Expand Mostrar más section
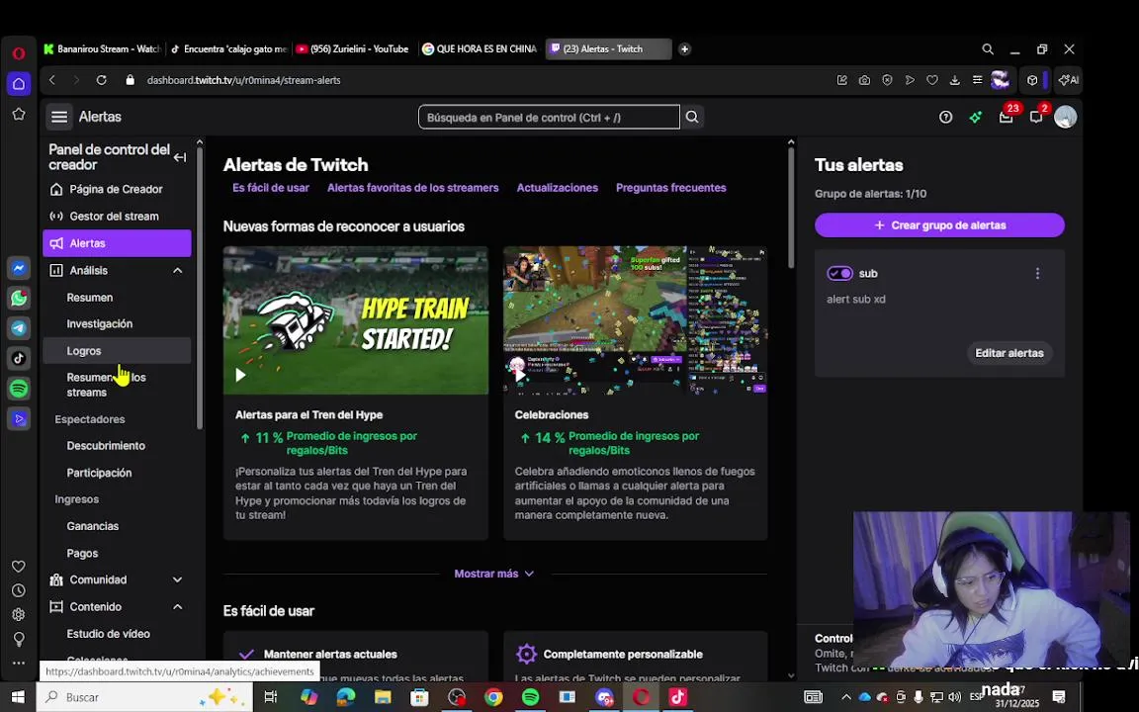This screenshot has width=1139, height=712. click(494, 574)
